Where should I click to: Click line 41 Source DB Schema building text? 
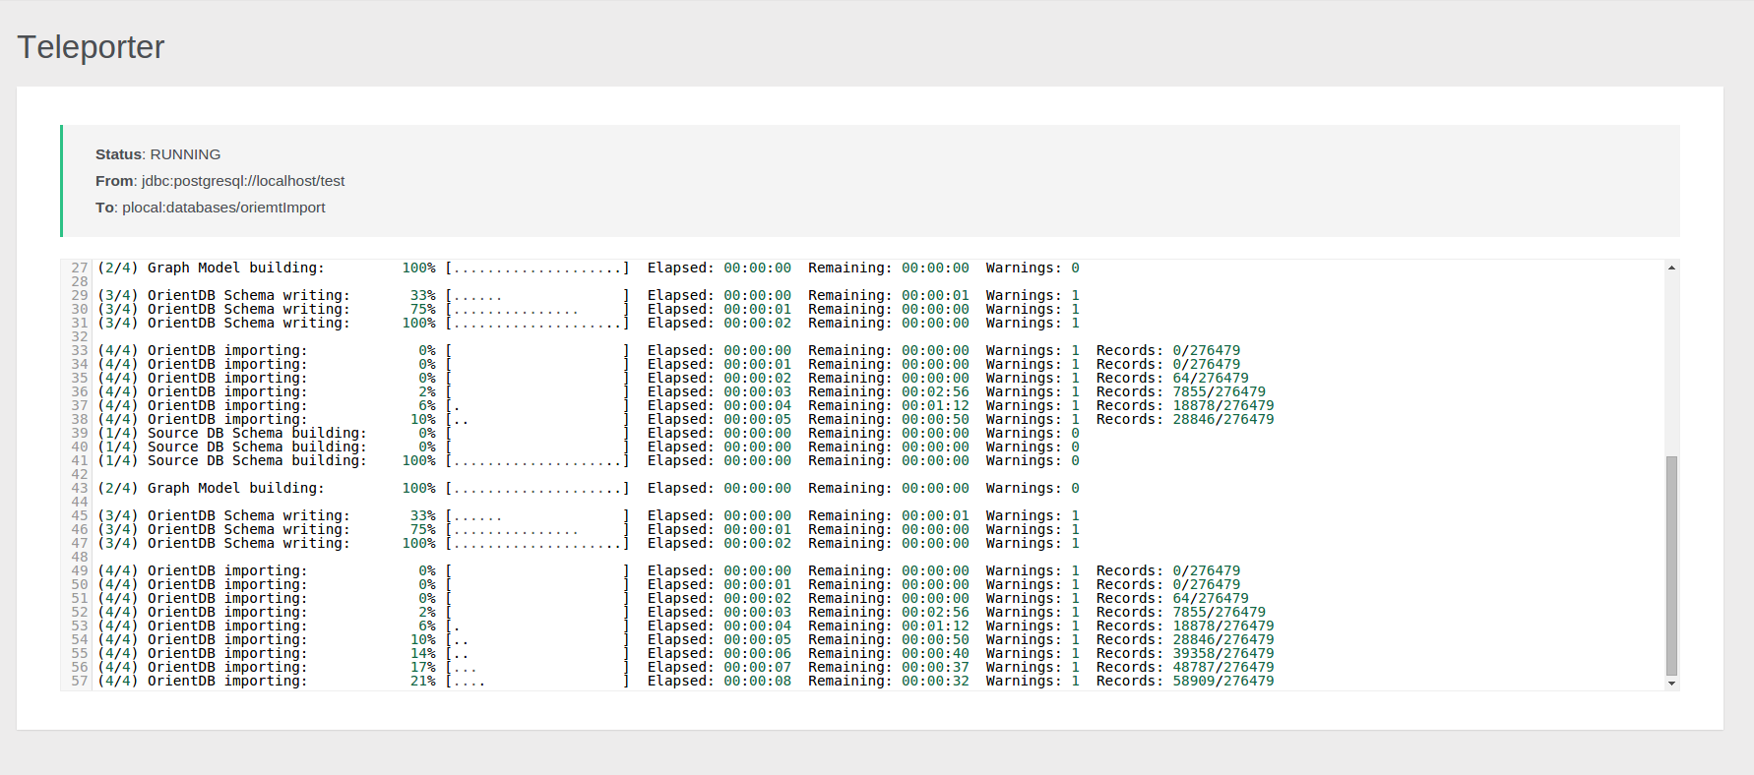tap(256, 460)
